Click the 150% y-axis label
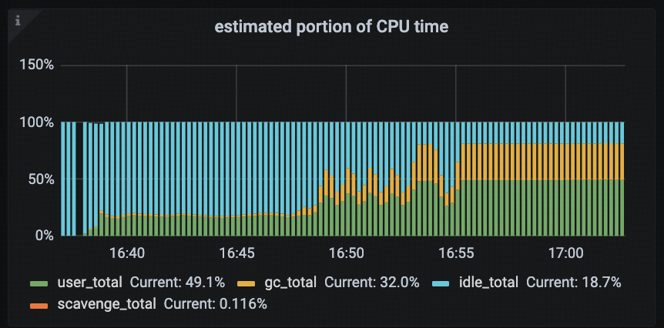This screenshot has height=328, width=664. (35, 65)
